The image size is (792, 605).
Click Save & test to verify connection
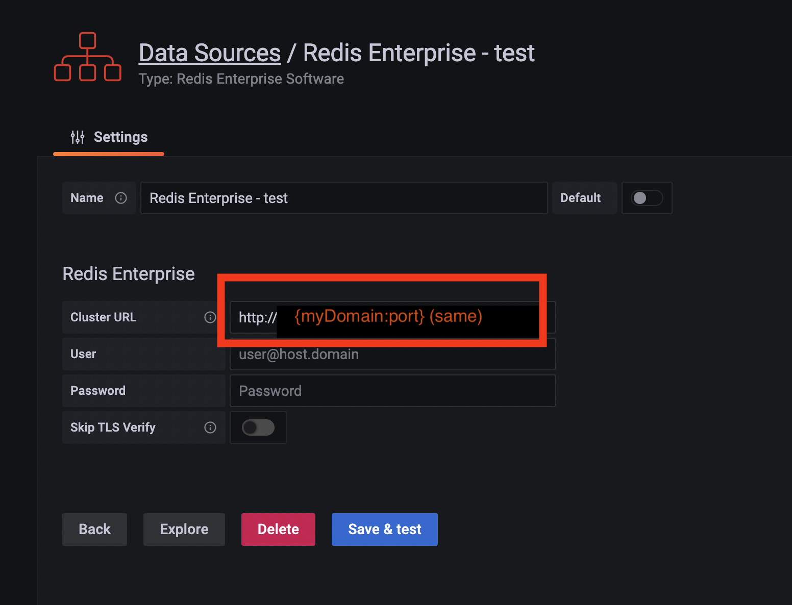click(384, 529)
